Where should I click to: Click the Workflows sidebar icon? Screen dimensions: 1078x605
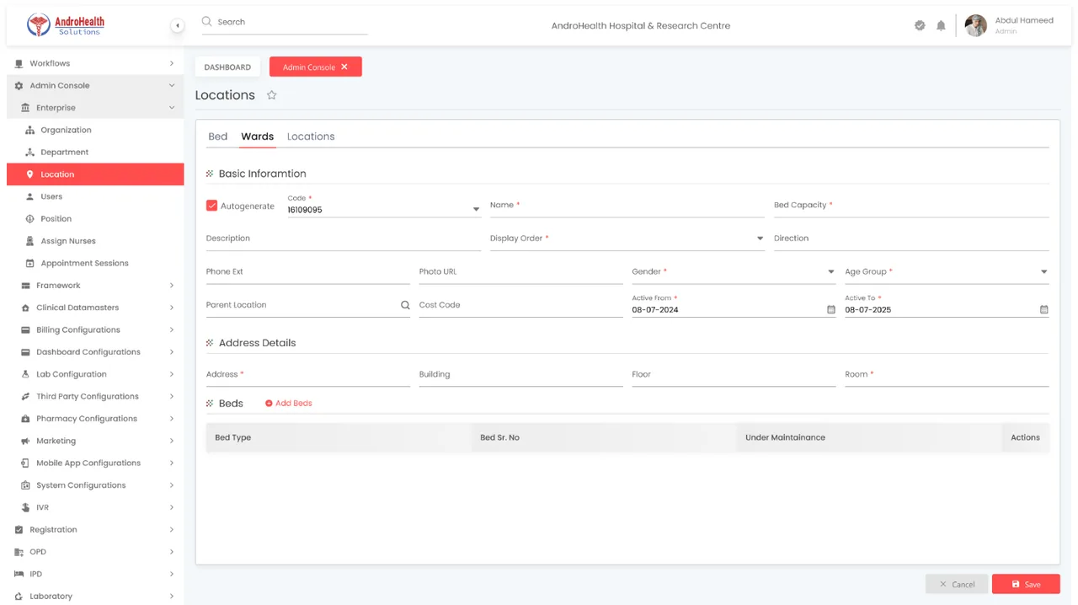19,63
